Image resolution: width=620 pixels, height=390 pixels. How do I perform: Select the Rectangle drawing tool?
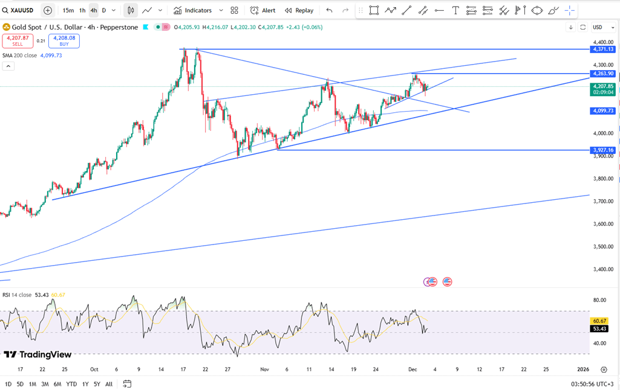374,10
